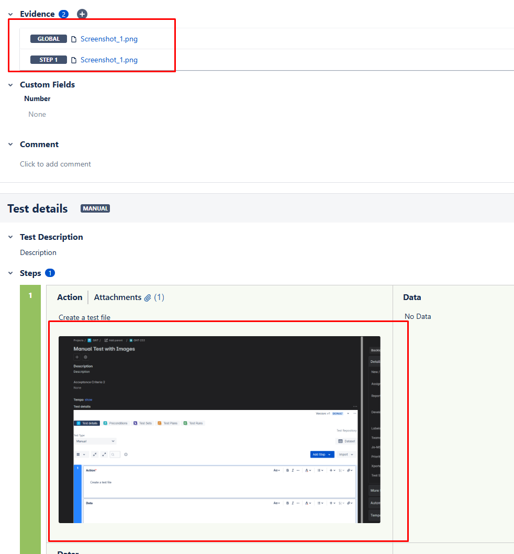This screenshot has width=514, height=554.
Task: Click the Steps count badge showing 1
Action: coord(50,273)
